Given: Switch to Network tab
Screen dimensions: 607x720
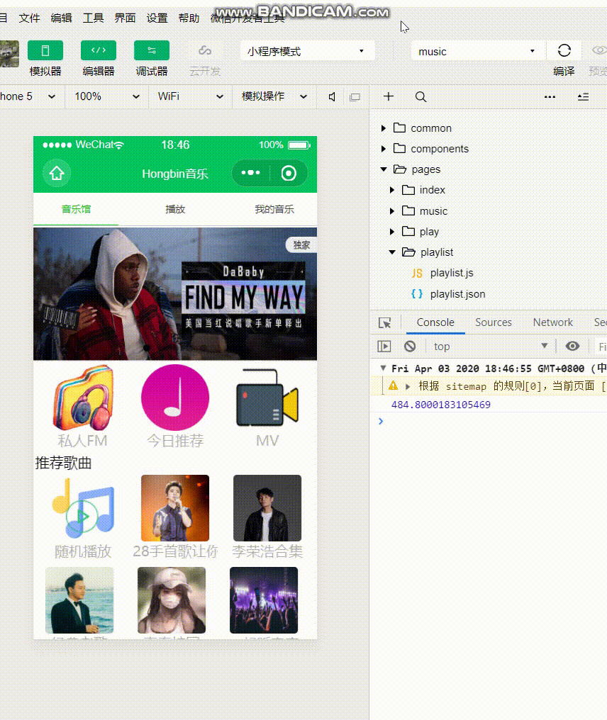Looking at the screenshot, I should point(553,322).
